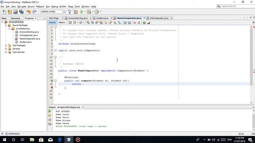Click Shift Line Left editor icon
This screenshot has width=255, height=143.
click(125, 23)
